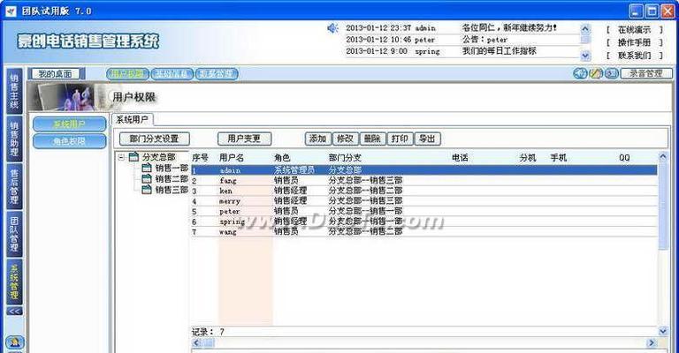Image resolution: width=679 pixels, height=353 pixels.
Task: Open announcement 我们的每日工作指标
Action: [500, 51]
